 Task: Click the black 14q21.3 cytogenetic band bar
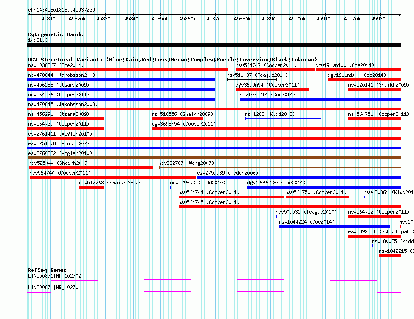coord(214,45)
